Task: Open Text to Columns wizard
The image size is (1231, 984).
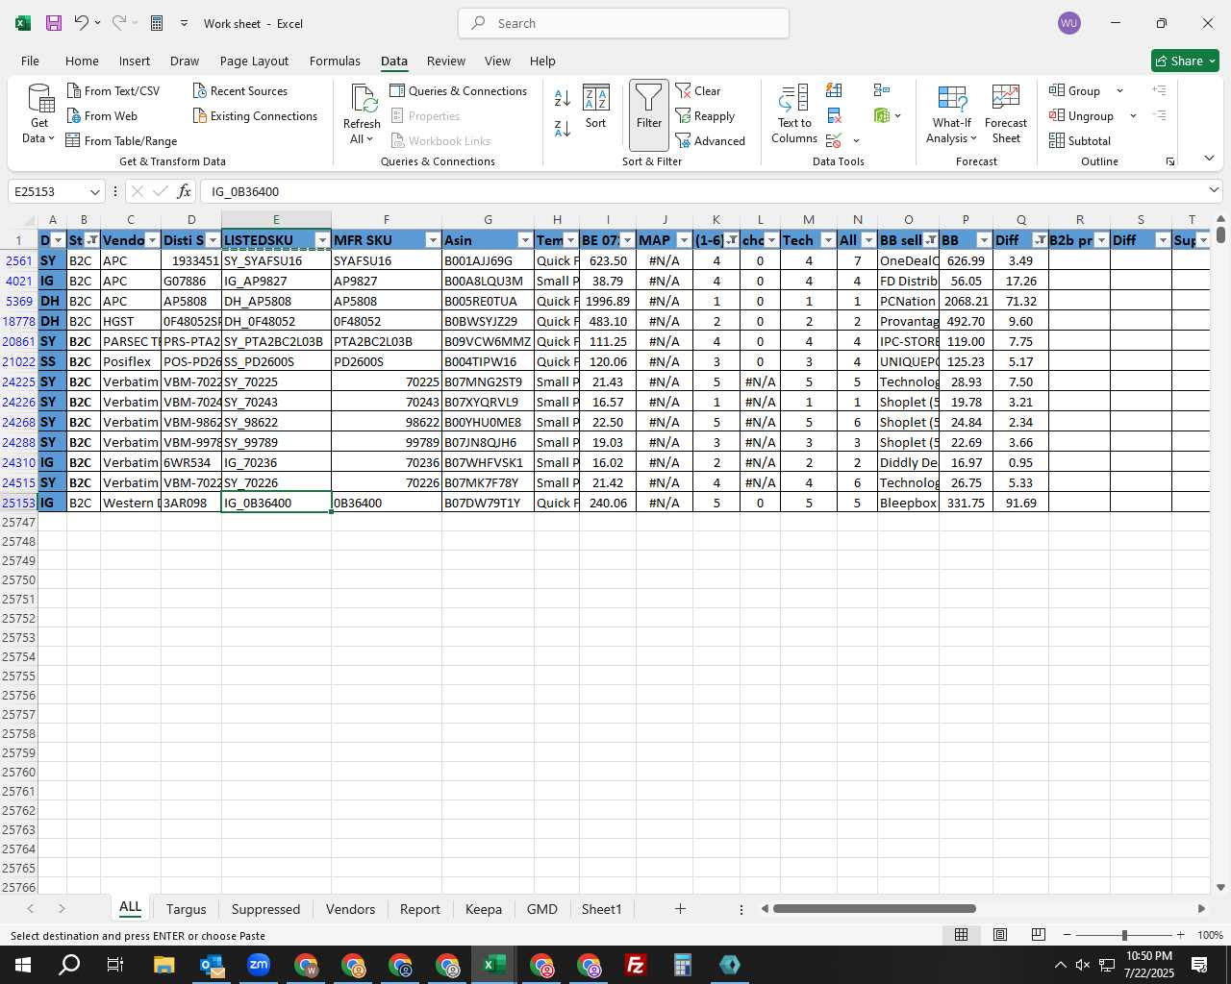Action: point(794,114)
